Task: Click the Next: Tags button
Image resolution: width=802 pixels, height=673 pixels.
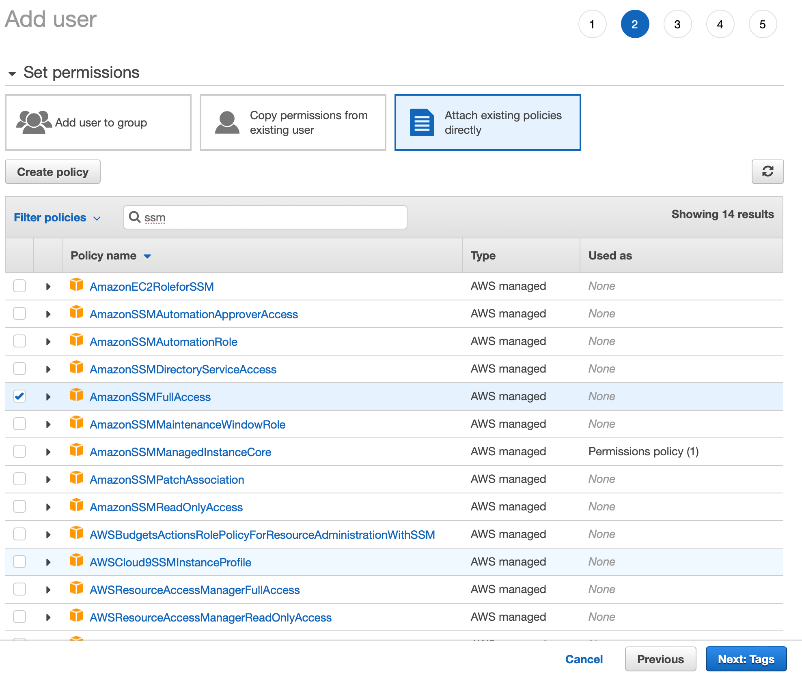Action: (746, 659)
